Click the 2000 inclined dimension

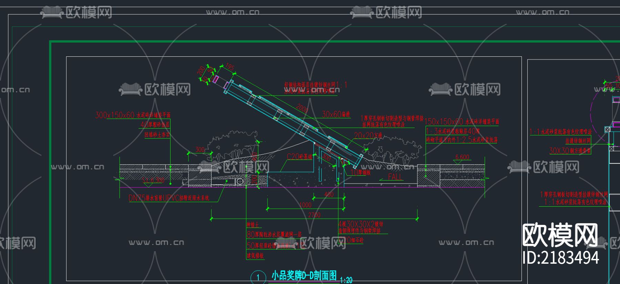point(302,108)
